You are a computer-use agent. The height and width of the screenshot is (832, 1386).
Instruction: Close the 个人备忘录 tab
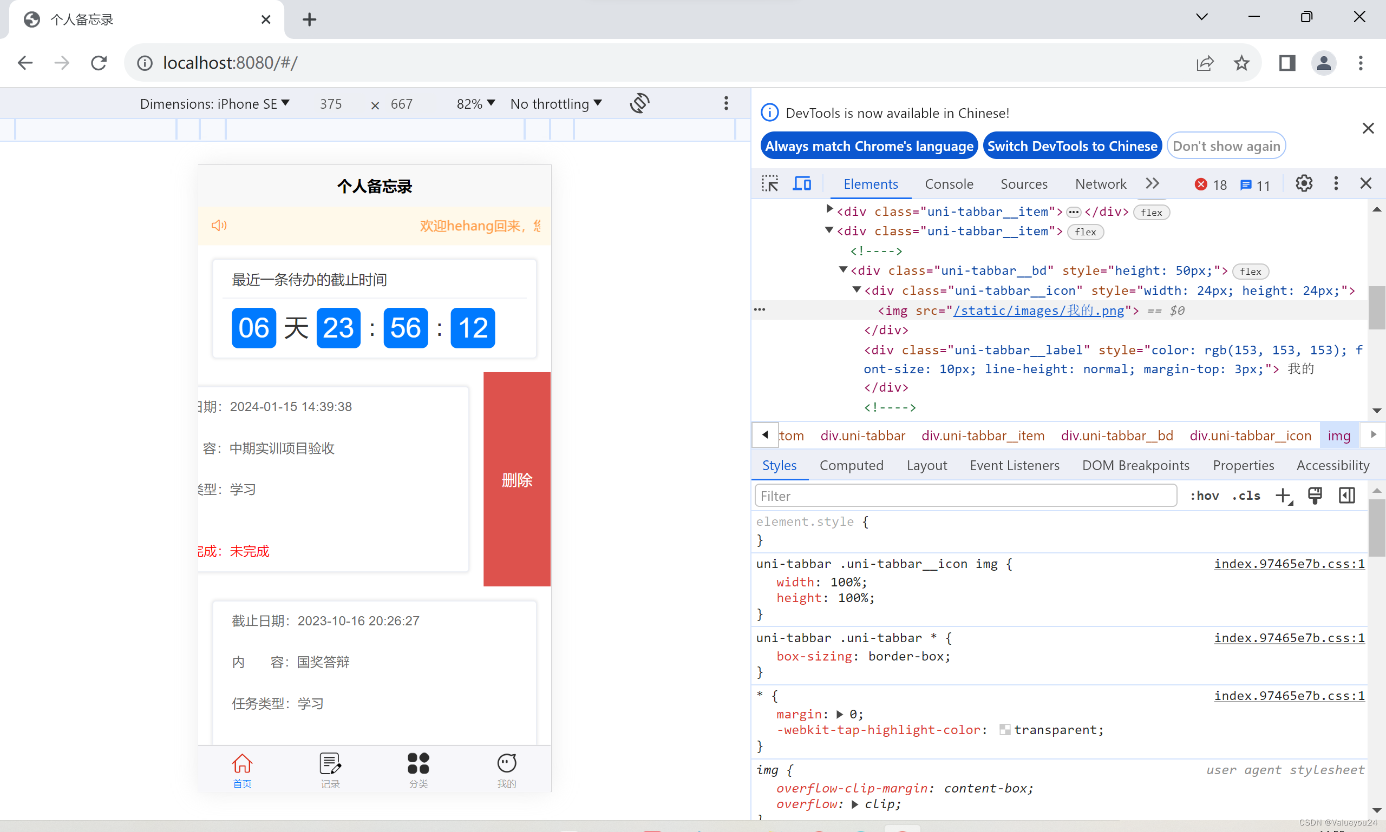[266, 19]
